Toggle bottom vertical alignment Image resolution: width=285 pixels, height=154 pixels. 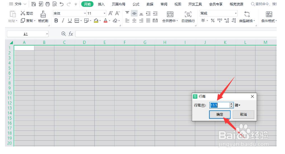(x=141, y=14)
